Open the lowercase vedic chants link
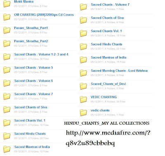The height and width of the screenshot is (156, 165). click(x=100, y=110)
